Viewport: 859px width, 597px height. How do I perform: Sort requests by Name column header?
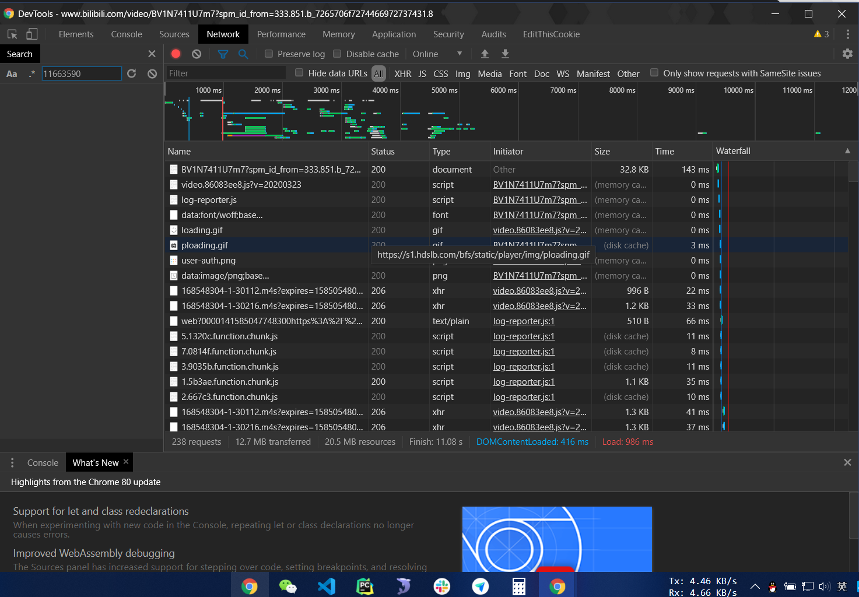266,151
